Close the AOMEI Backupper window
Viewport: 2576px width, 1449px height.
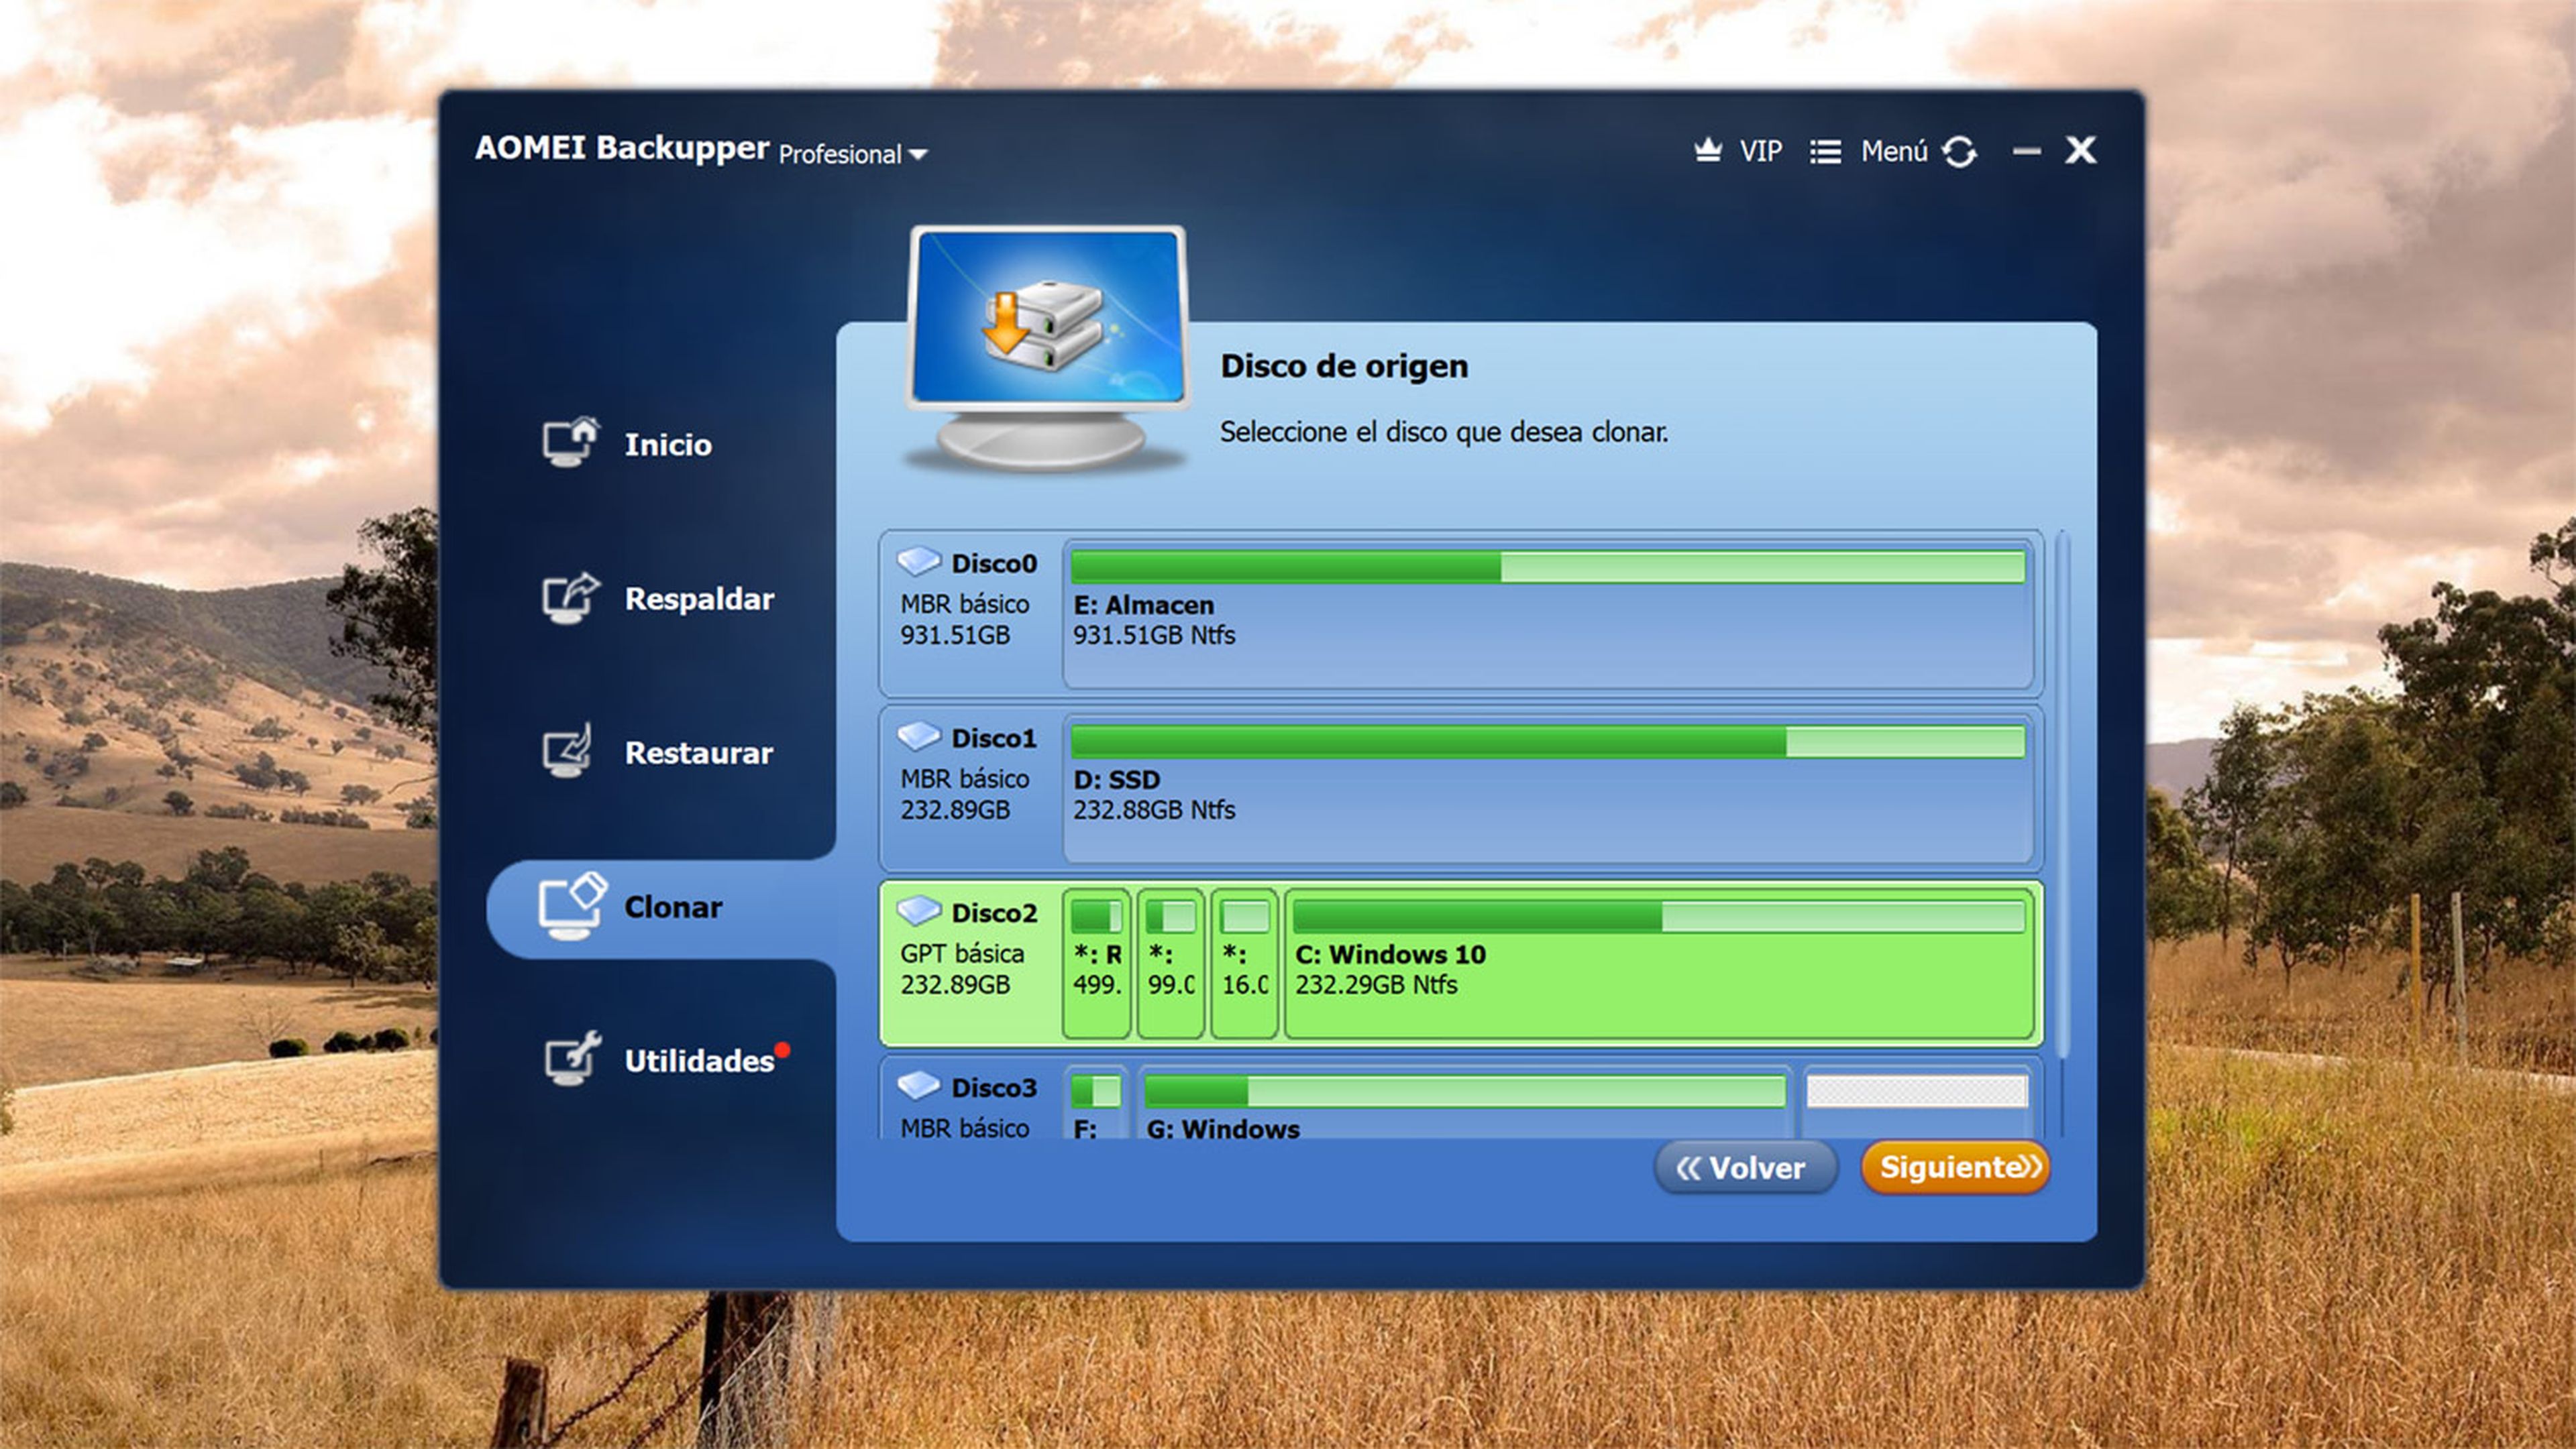pyautogui.click(x=2081, y=150)
